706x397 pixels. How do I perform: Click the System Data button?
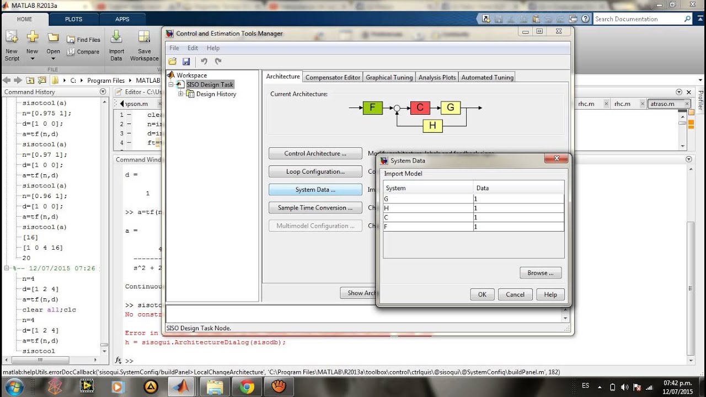click(315, 190)
